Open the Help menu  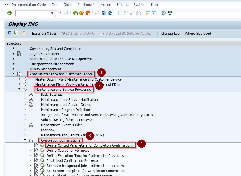coord(154,5)
